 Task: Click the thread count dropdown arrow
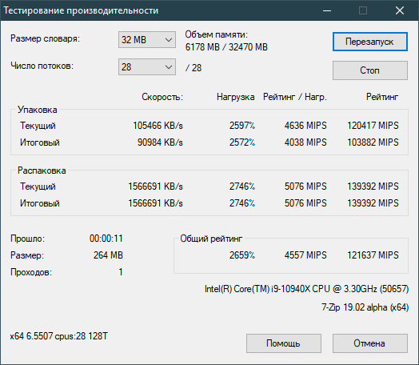tap(169, 67)
